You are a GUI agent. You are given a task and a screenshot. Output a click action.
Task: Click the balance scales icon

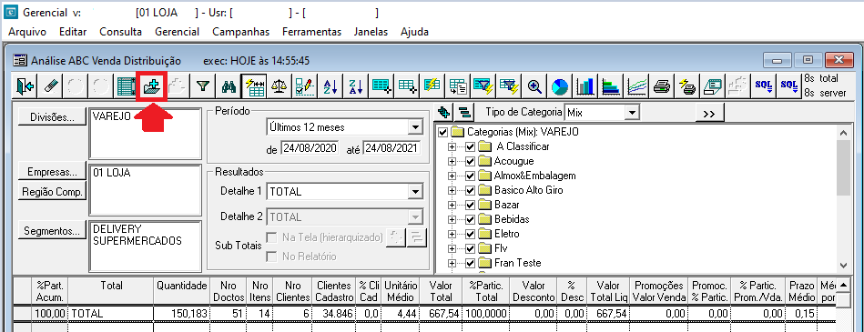[x=280, y=86]
